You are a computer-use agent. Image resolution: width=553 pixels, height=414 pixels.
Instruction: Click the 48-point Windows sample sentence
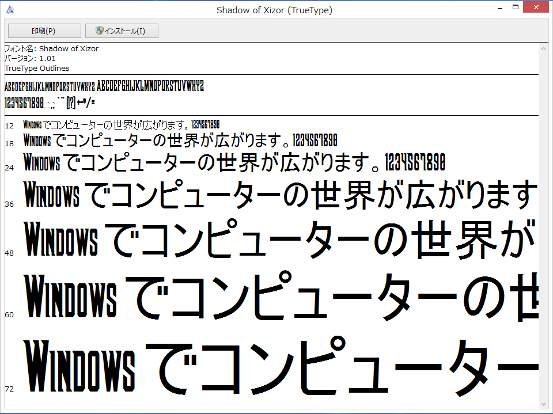pos(281,238)
